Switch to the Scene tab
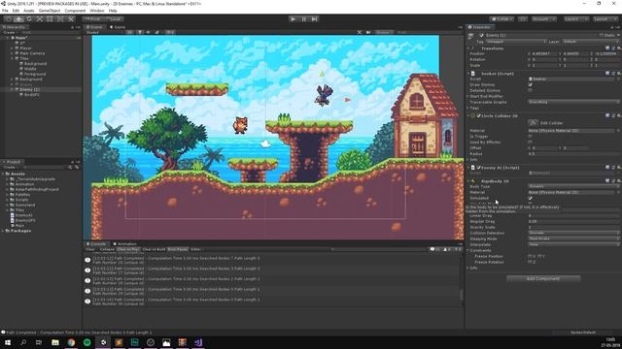The width and height of the screenshot is (622, 349). pyautogui.click(x=94, y=27)
